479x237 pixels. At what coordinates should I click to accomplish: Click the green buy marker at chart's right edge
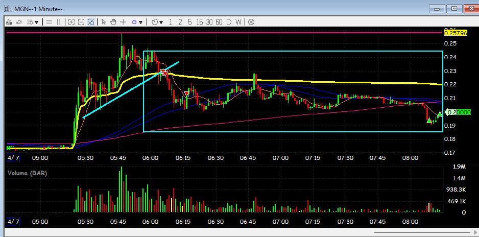[x=440, y=114]
